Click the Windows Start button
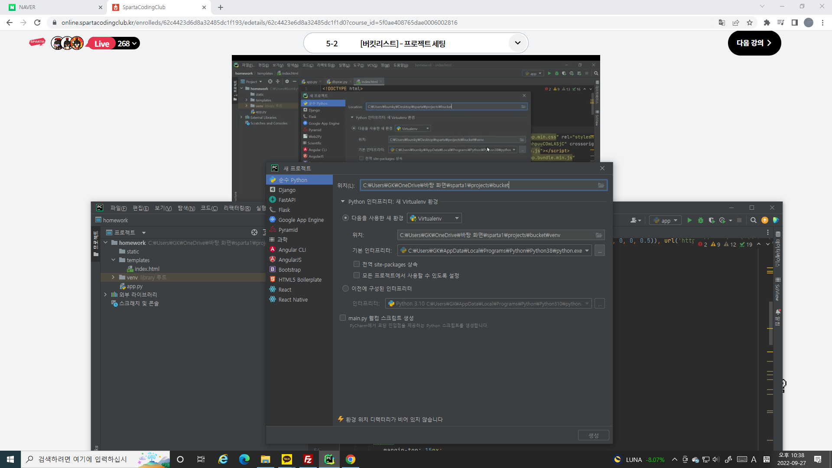 [x=10, y=459]
